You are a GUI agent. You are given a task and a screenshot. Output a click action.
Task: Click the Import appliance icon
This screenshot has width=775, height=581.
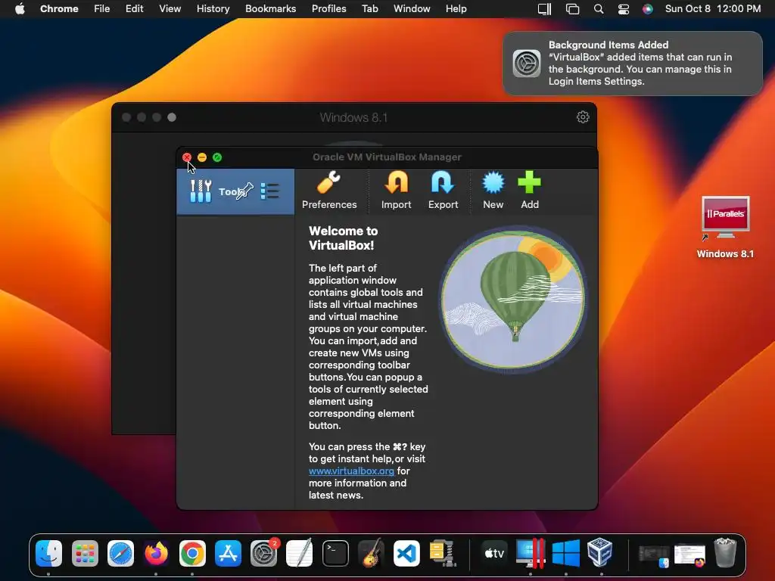pos(396,191)
